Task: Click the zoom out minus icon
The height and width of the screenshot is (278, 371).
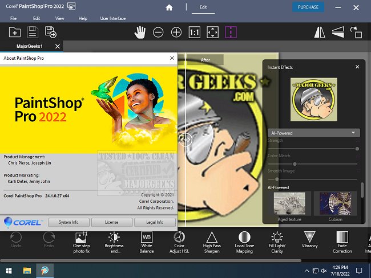Action: [x=158, y=32]
